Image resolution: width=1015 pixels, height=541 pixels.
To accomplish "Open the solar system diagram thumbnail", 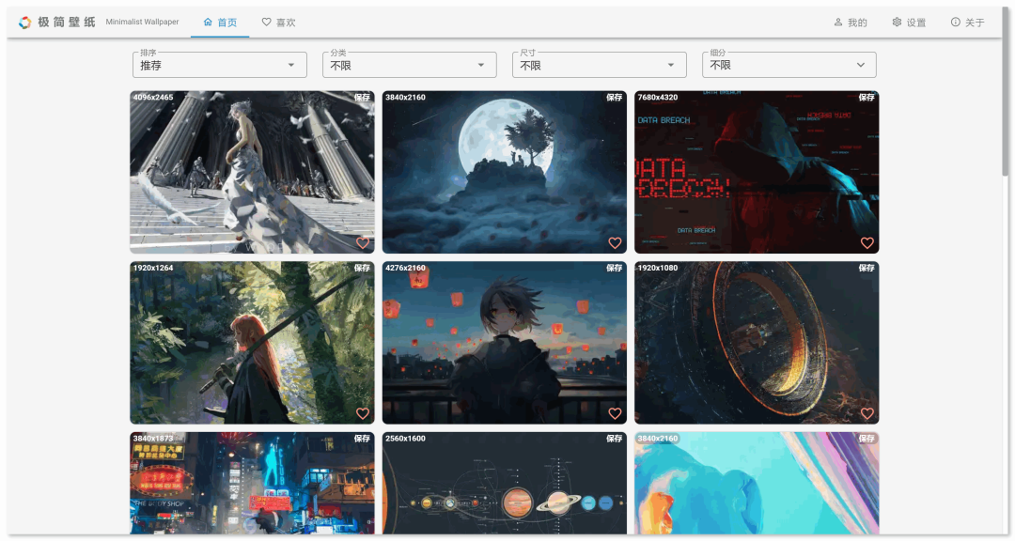I will (x=505, y=483).
